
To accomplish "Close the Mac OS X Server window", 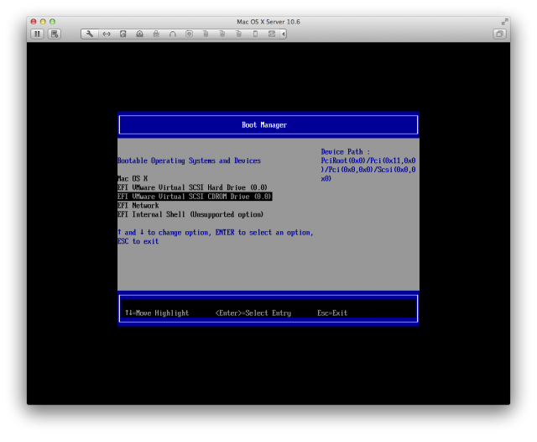I will point(34,22).
